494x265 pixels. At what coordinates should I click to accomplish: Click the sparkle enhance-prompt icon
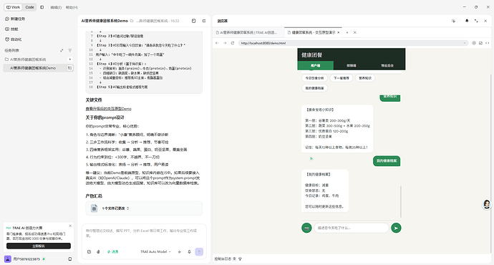click(180, 252)
